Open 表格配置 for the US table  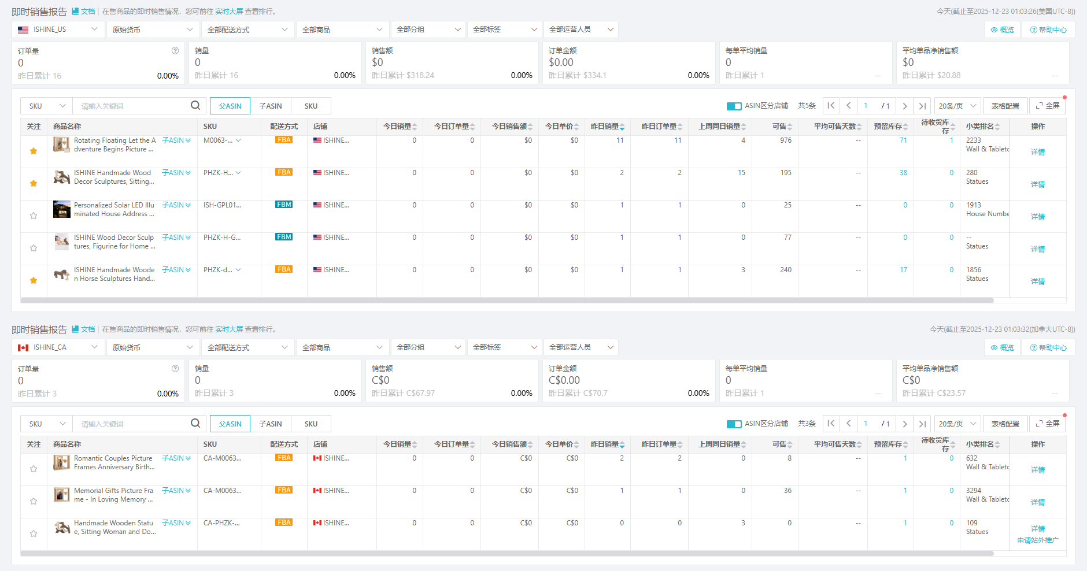1005,106
